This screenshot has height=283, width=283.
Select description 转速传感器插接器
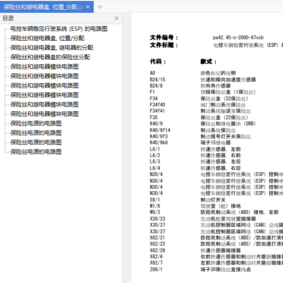(221, 250)
